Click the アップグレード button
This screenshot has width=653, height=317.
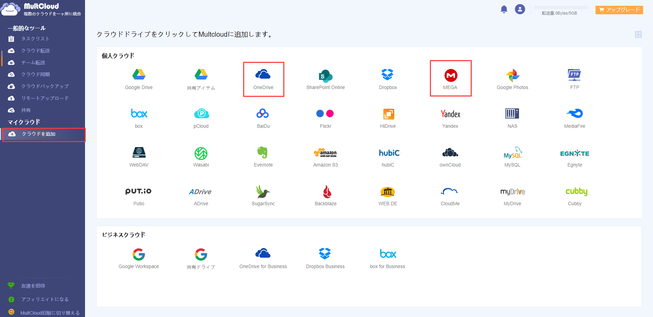coord(619,10)
